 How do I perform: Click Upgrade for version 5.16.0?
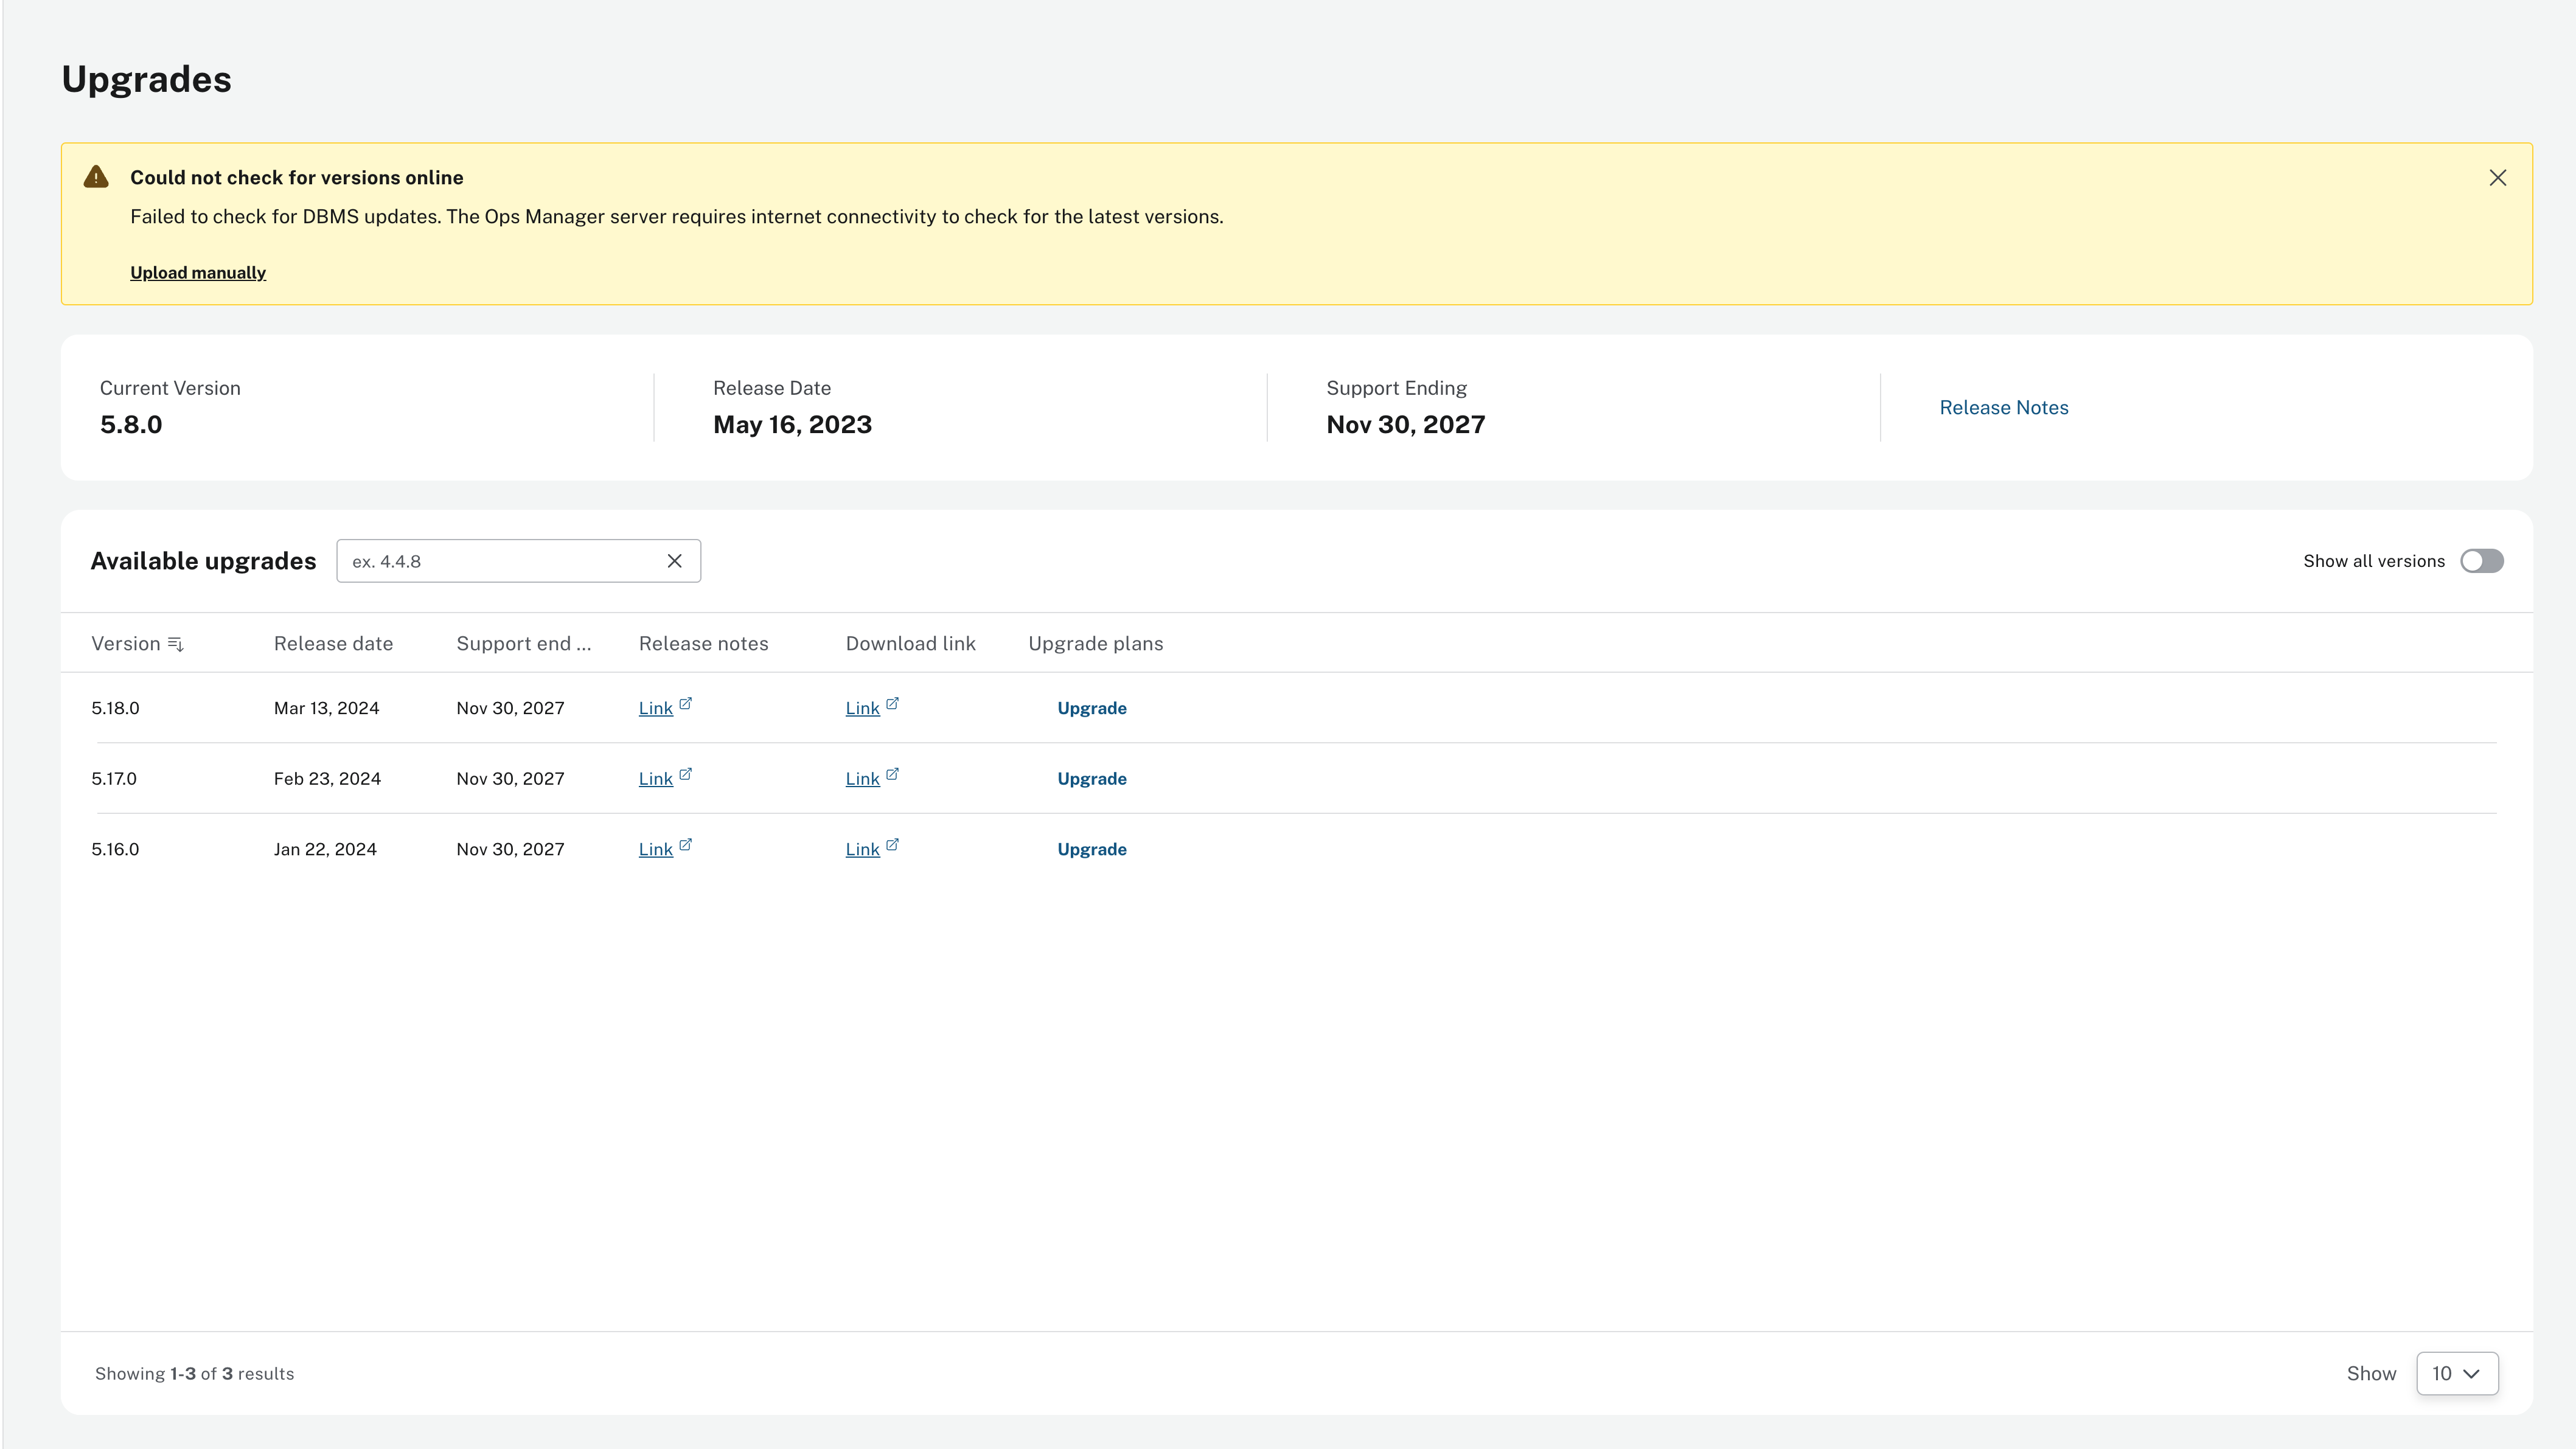(1092, 849)
